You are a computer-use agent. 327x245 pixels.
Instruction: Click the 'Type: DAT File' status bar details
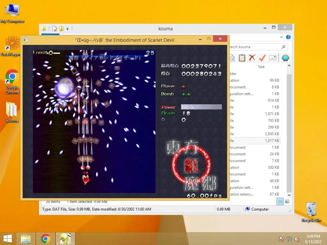click(96, 209)
